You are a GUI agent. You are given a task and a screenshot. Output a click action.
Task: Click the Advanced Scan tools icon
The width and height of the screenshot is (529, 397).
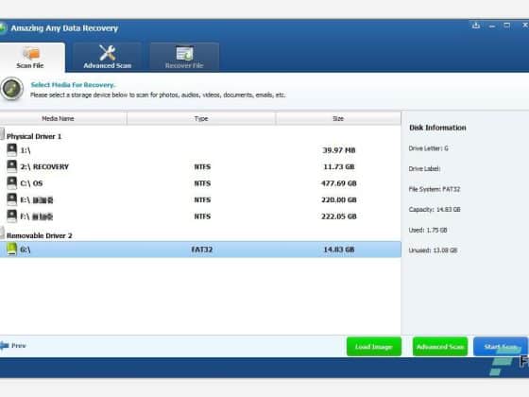click(108, 53)
